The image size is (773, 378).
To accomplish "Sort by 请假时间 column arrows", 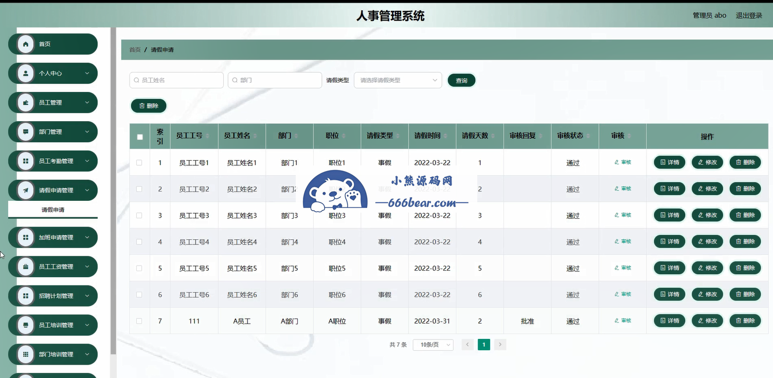I will tap(445, 136).
